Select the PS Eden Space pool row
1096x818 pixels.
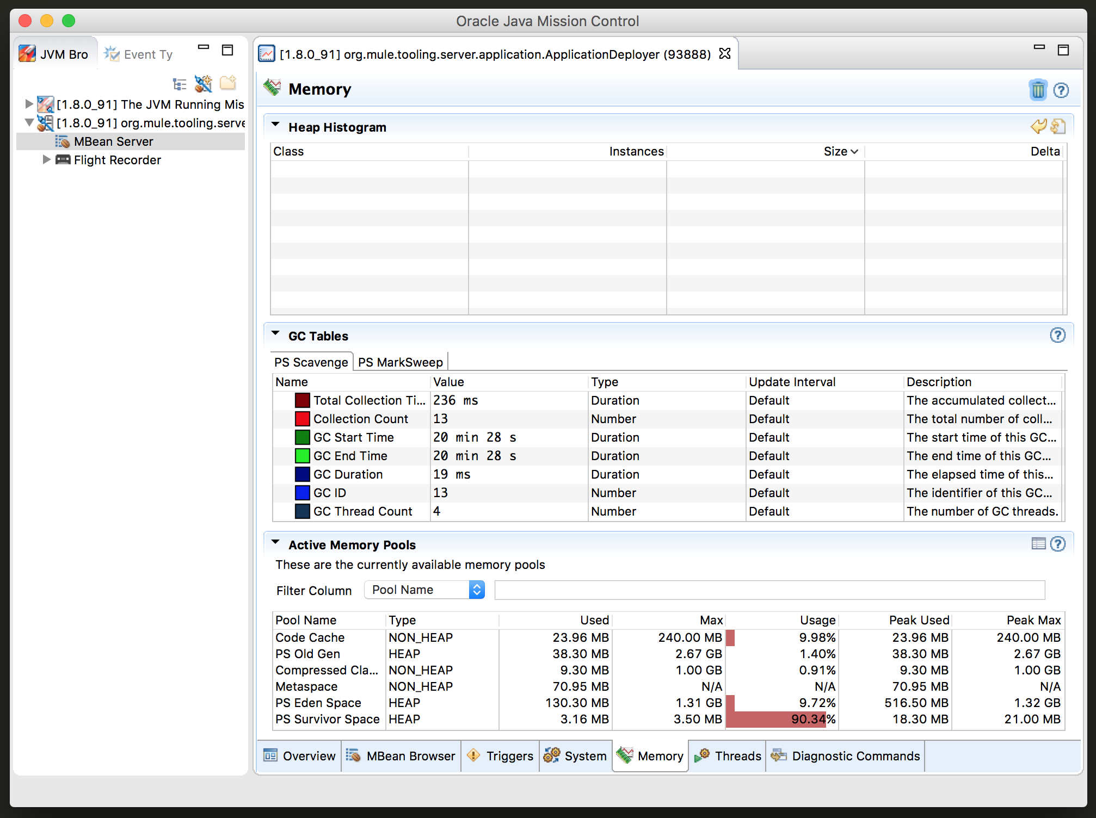tap(668, 703)
